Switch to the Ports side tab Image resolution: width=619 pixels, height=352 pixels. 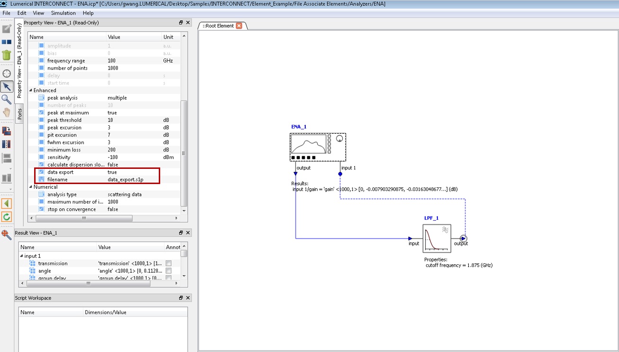click(20, 114)
